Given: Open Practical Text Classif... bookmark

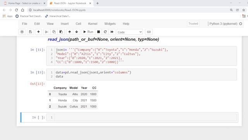Looking at the screenshot, I should coord(28,16).
